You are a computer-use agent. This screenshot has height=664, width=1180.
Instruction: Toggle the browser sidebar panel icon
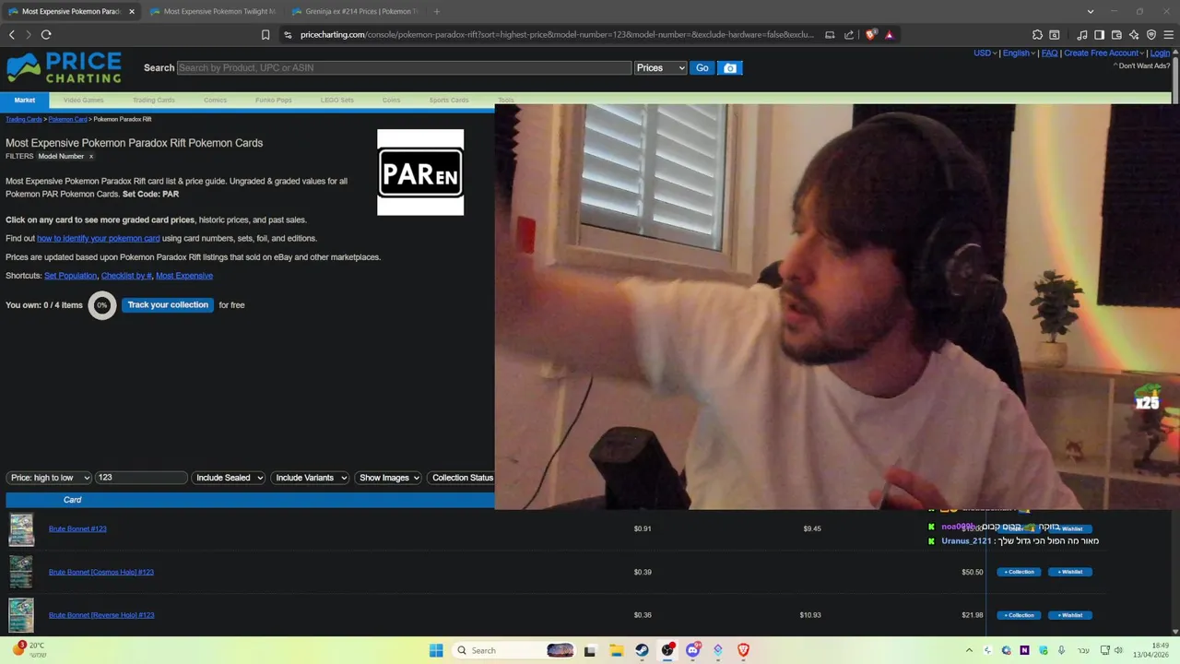click(x=1099, y=35)
